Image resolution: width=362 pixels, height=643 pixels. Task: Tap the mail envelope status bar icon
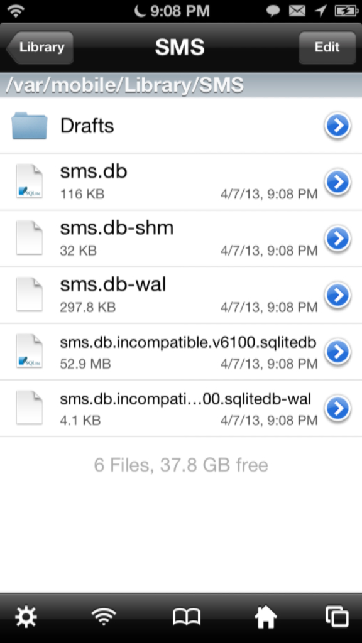click(x=297, y=11)
